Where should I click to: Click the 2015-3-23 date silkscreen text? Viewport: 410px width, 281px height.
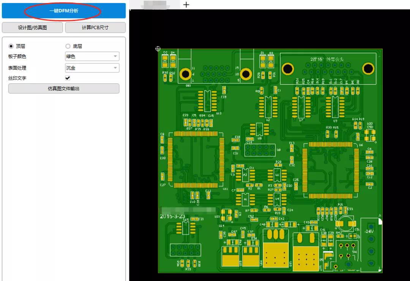(x=173, y=216)
